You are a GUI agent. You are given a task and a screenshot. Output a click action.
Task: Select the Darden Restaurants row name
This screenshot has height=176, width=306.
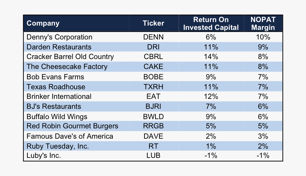pyautogui.click(x=59, y=47)
